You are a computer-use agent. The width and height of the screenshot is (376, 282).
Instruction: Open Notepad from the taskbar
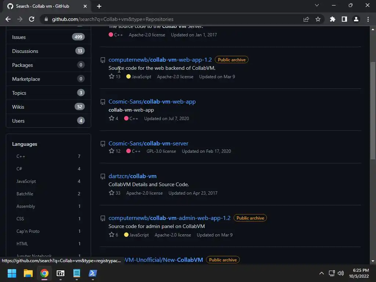(x=77, y=273)
